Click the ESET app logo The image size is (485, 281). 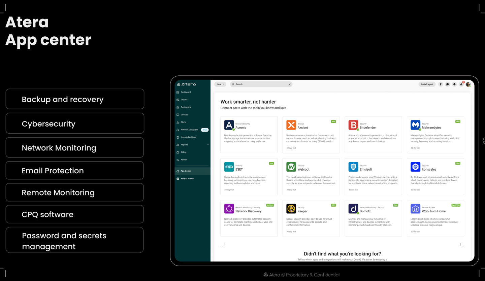(x=229, y=167)
